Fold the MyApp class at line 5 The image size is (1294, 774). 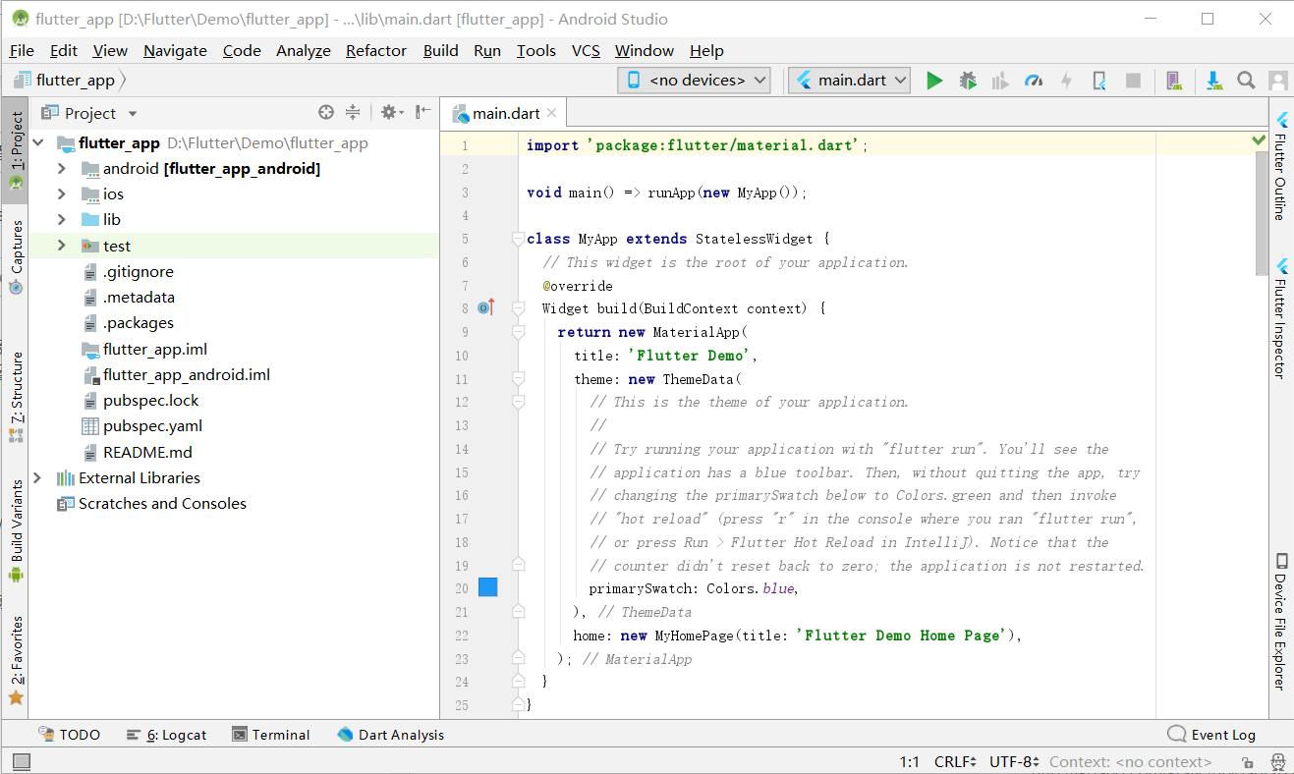(518, 239)
